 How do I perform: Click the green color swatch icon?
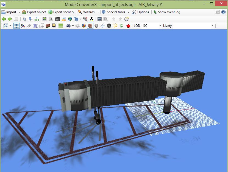coord(60,26)
